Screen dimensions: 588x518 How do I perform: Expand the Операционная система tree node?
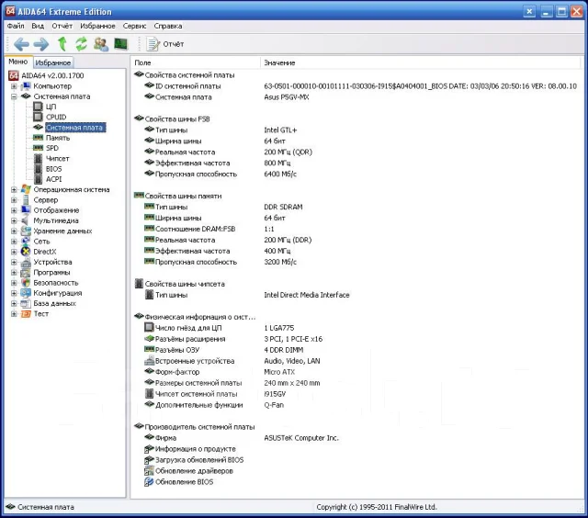[14, 190]
